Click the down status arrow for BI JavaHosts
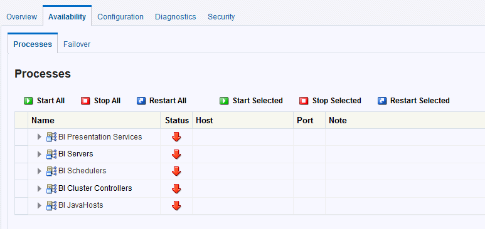The image size is (485, 229). pyautogui.click(x=176, y=206)
